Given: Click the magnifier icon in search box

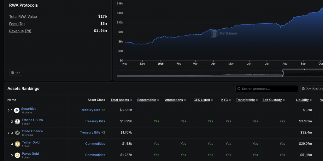Looking at the screenshot, I should pos(239,89).
